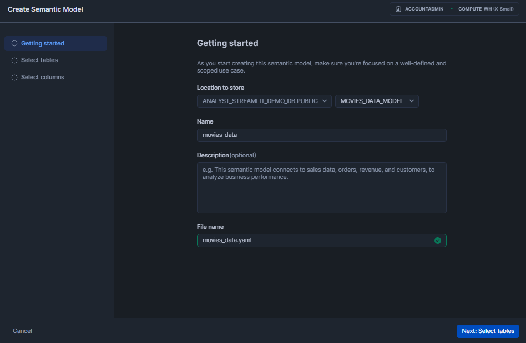Click the green checkmark on File name field

(437, 240)
